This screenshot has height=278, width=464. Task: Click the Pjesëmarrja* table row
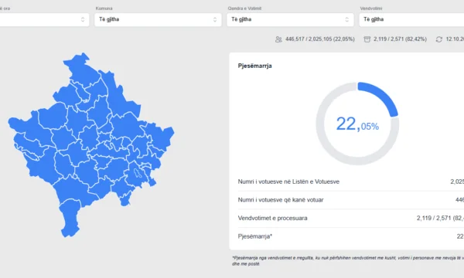(351, 236)
